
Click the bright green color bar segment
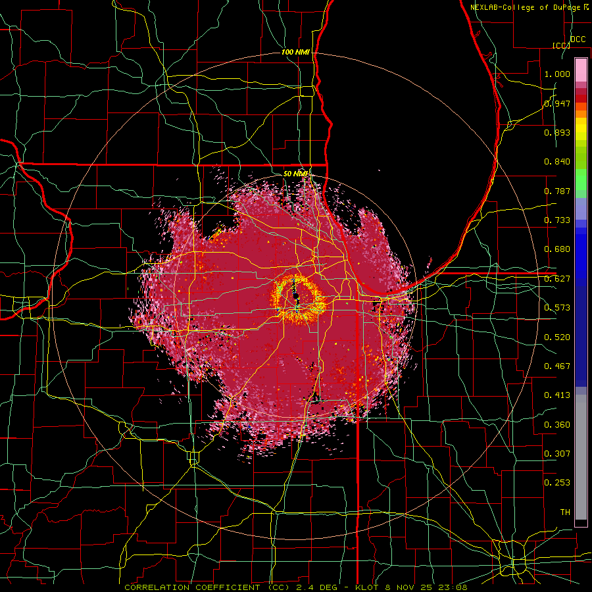581,180
